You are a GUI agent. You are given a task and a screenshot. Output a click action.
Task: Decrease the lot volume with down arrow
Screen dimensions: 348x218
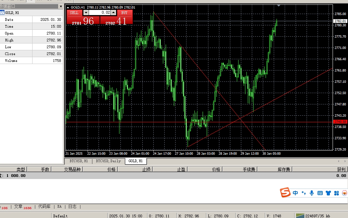86,13
